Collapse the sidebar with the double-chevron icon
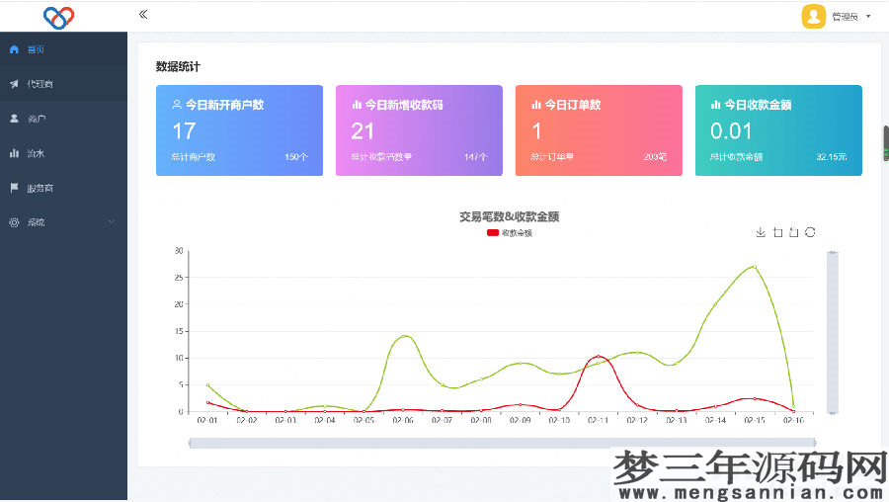 pos(143,15)
